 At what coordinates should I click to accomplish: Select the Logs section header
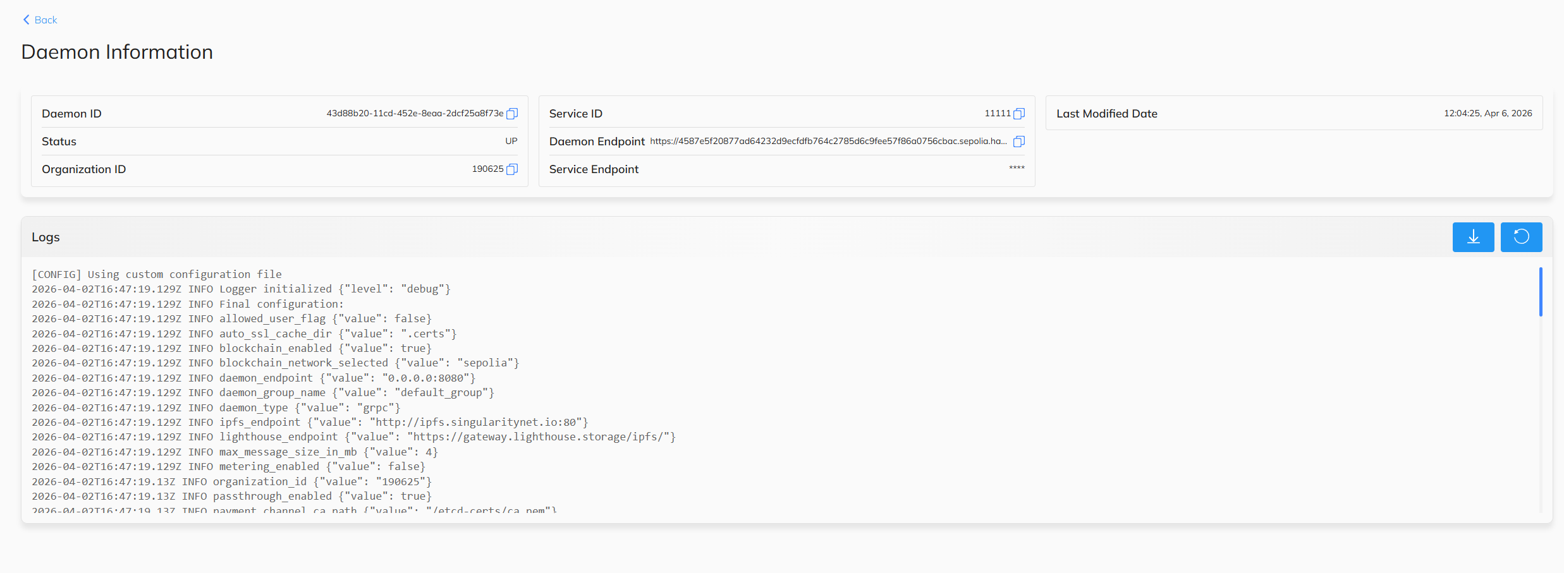coord(46,237)
